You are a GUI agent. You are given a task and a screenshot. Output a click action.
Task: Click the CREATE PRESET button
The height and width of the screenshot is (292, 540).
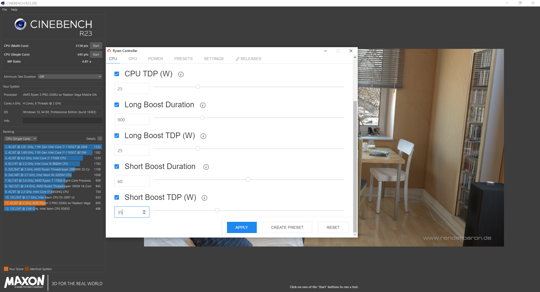287,227
